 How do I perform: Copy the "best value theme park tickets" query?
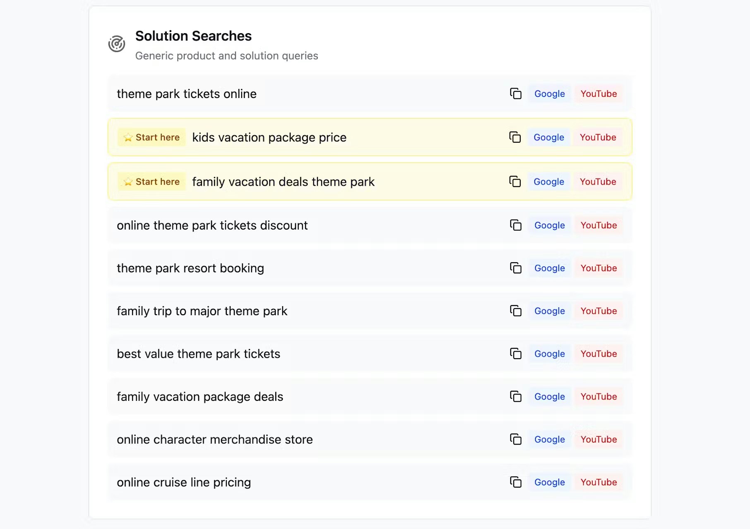pyautogui.click(x=516, y=354)
